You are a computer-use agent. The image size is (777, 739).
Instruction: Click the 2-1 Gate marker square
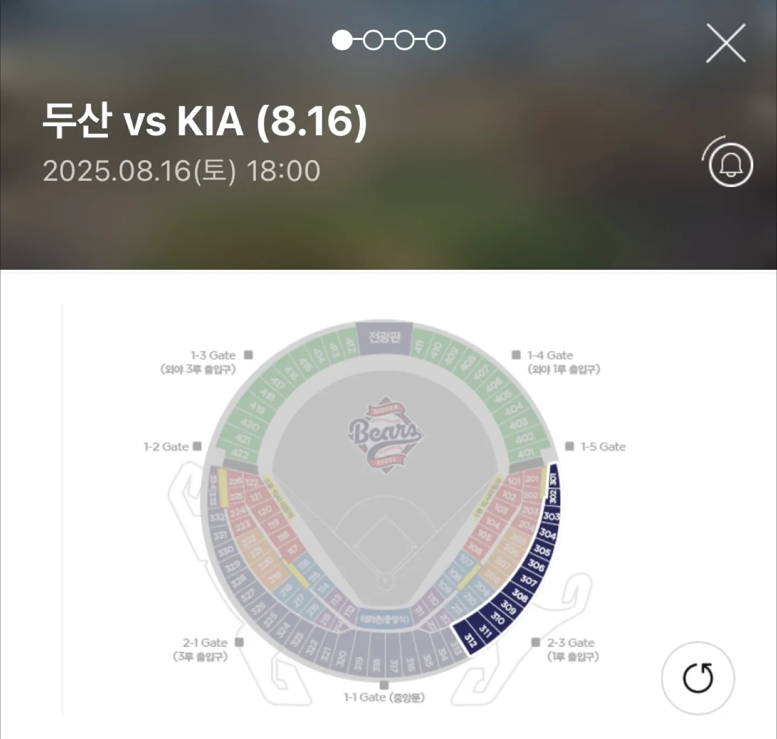tap(239, 642)
